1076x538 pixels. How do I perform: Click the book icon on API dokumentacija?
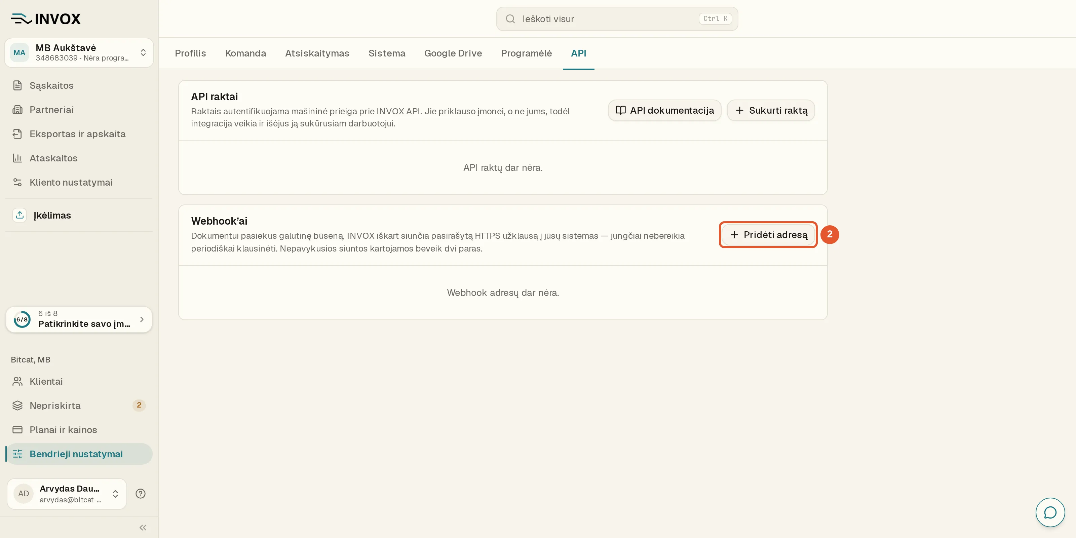(621, 110)
